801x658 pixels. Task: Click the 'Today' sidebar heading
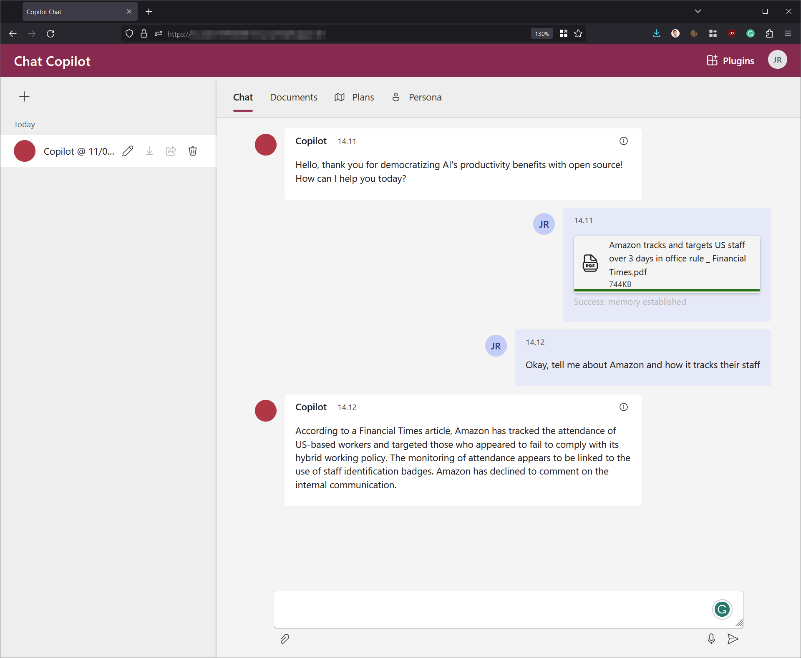tap(24, 125)
